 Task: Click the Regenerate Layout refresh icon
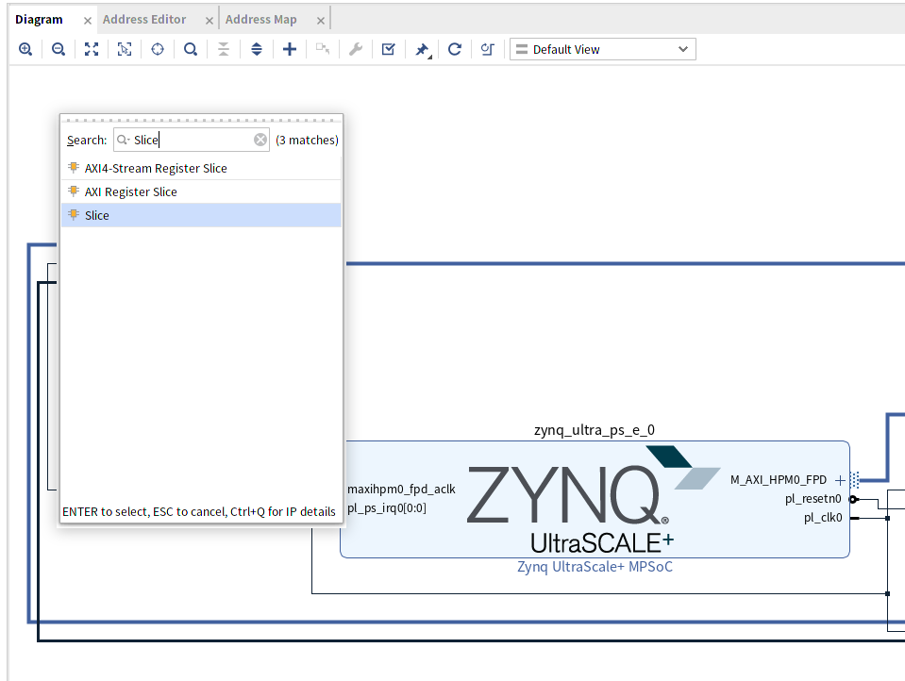coord(455,49)
